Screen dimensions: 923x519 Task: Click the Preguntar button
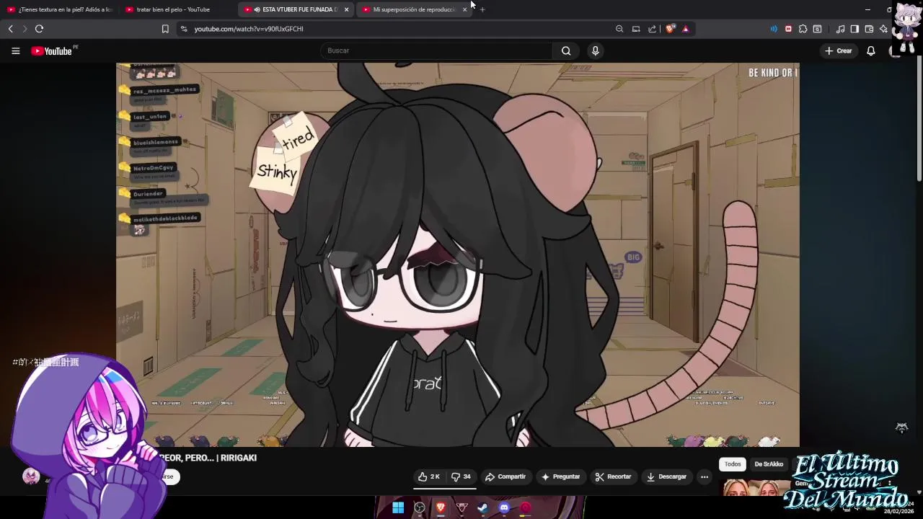pyautogui.click(x=560, y=476)
